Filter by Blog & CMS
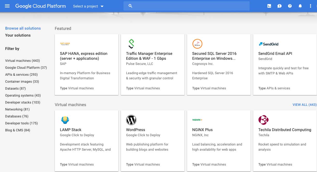The height and width of the screenshot is (172, 317). [18, 130]
